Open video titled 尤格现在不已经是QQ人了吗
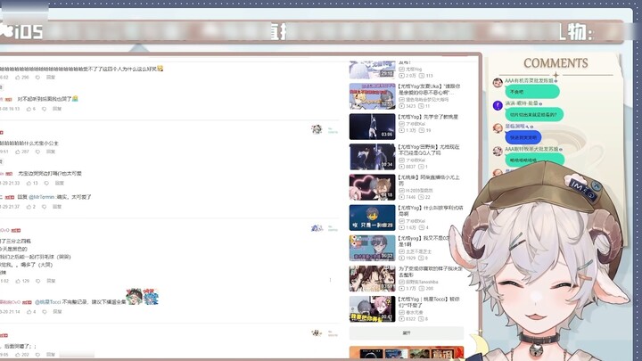The image size is (642, 361). pyautogui.click(x=430, y=151)
